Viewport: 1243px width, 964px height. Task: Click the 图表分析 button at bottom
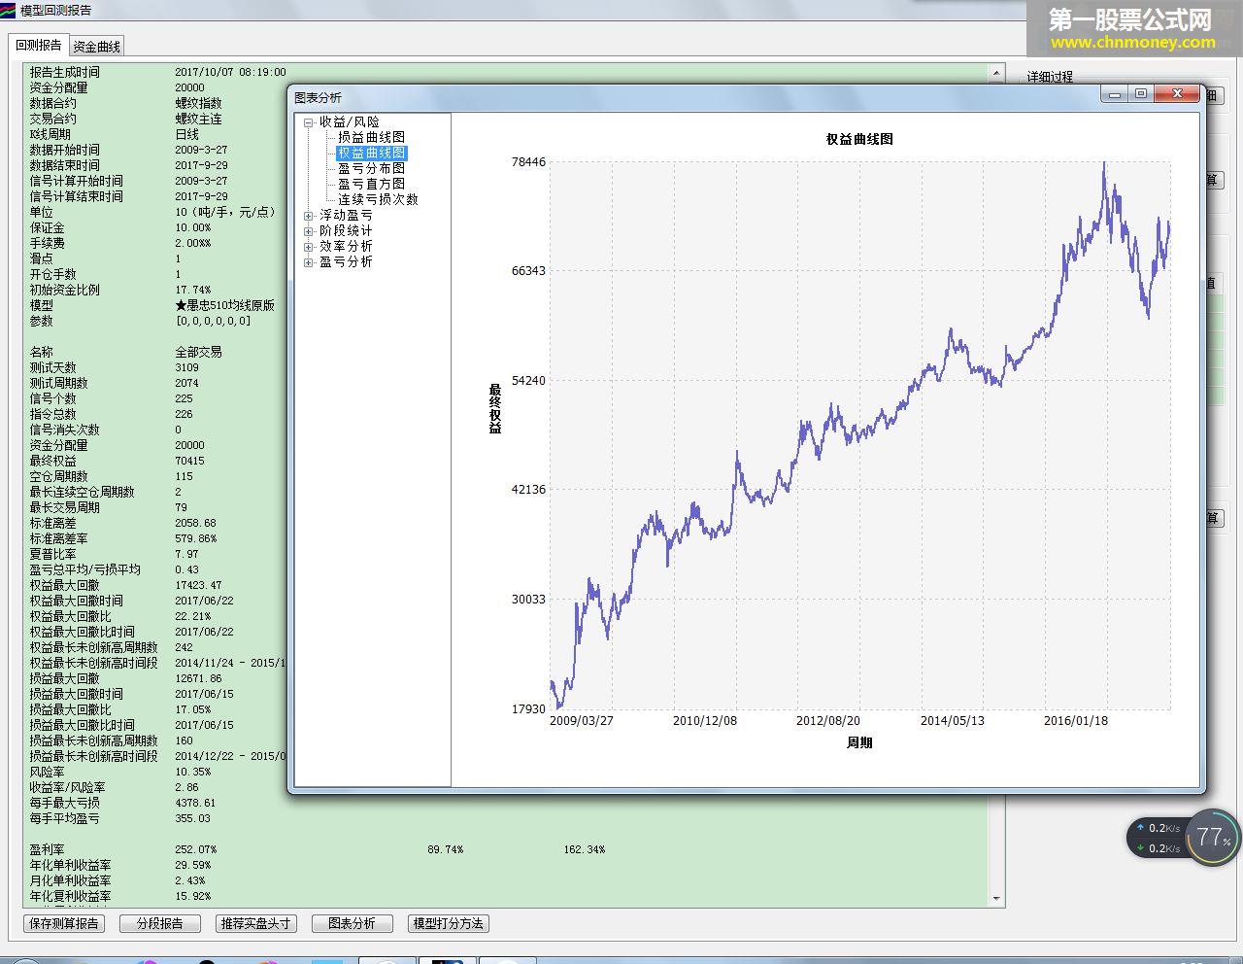352,923
